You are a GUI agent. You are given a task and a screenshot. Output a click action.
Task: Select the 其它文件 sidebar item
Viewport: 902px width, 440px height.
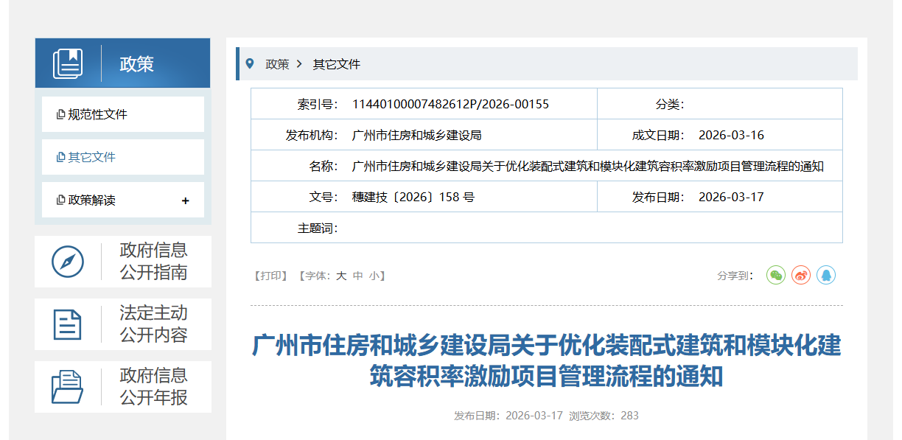[x=91, y=158]
